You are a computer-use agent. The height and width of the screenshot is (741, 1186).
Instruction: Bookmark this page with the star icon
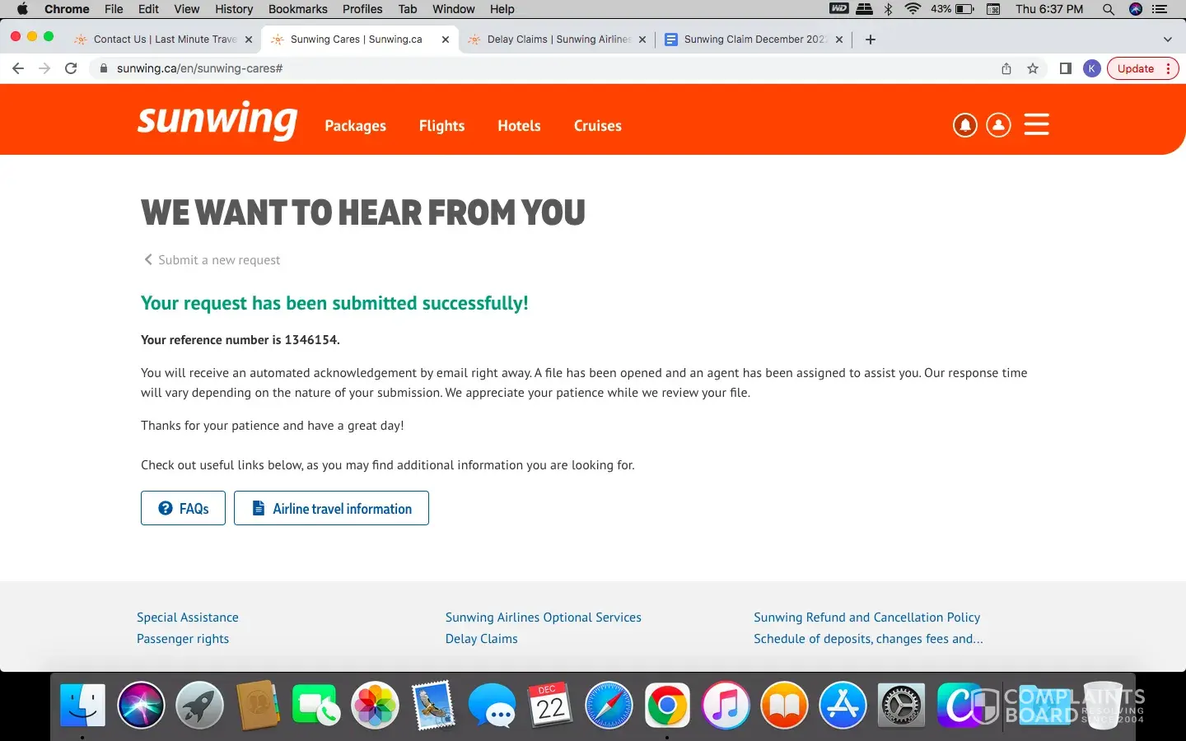[1033, 68]
